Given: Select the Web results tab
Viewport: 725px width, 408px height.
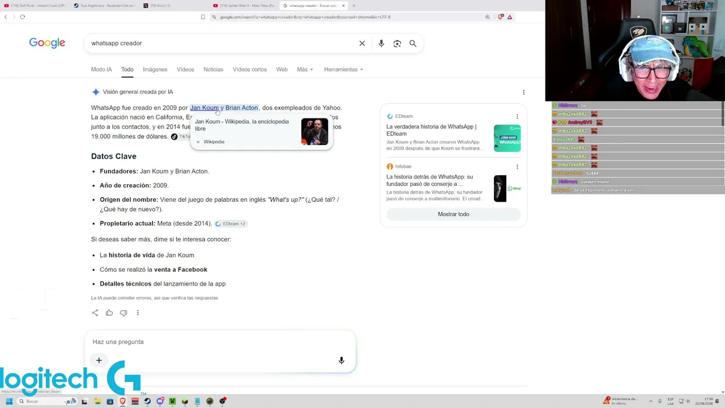Looking at the screenshot, I should pos(282,70).
